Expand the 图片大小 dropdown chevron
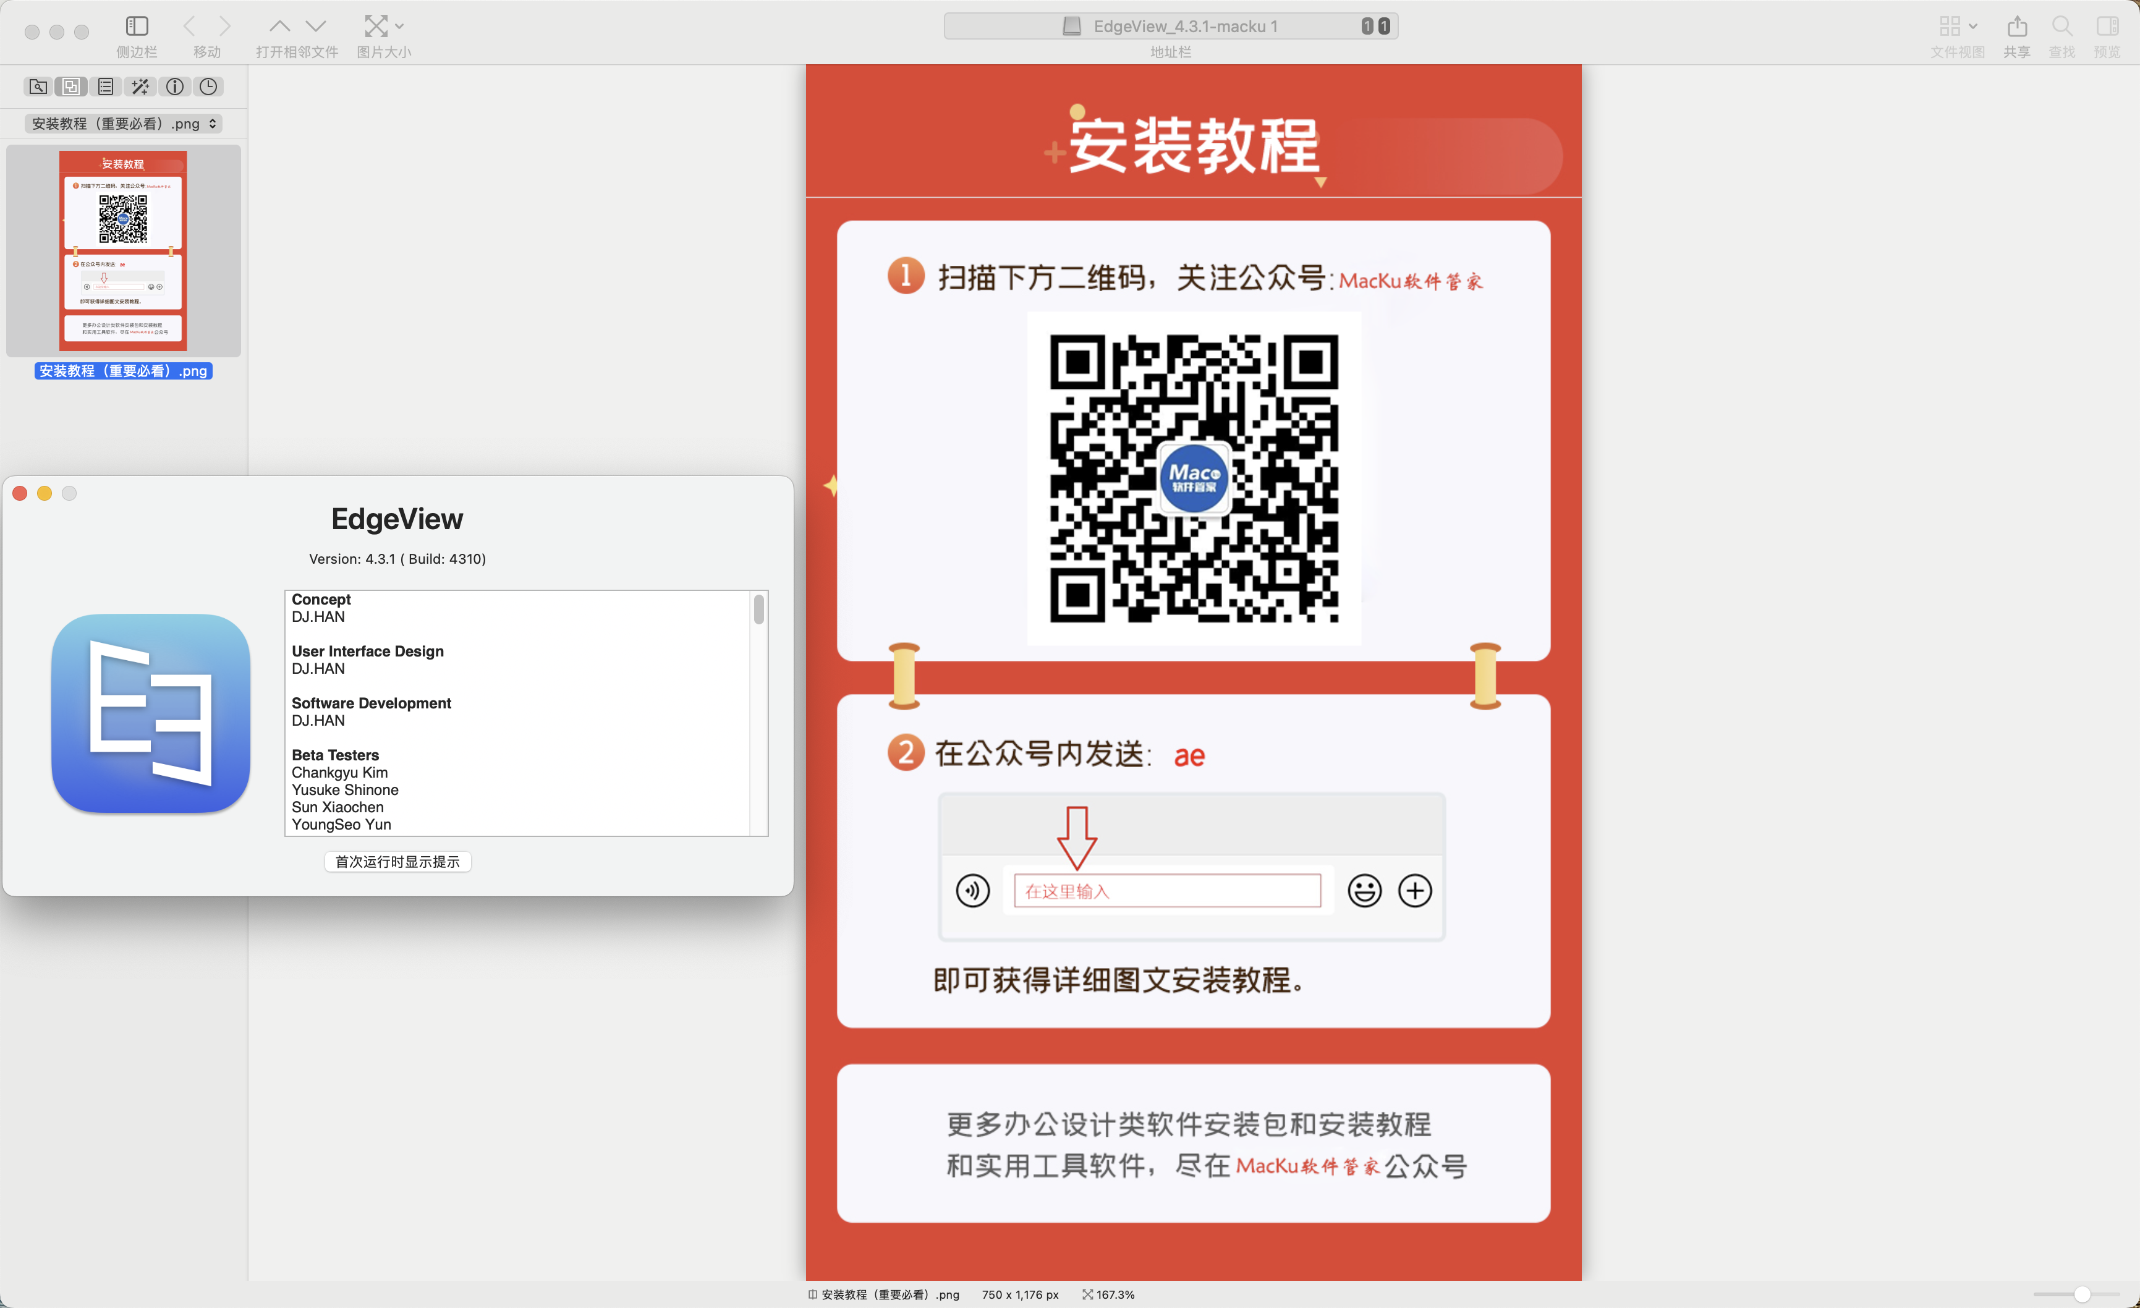2140x1308 pixels. (399, 26)
